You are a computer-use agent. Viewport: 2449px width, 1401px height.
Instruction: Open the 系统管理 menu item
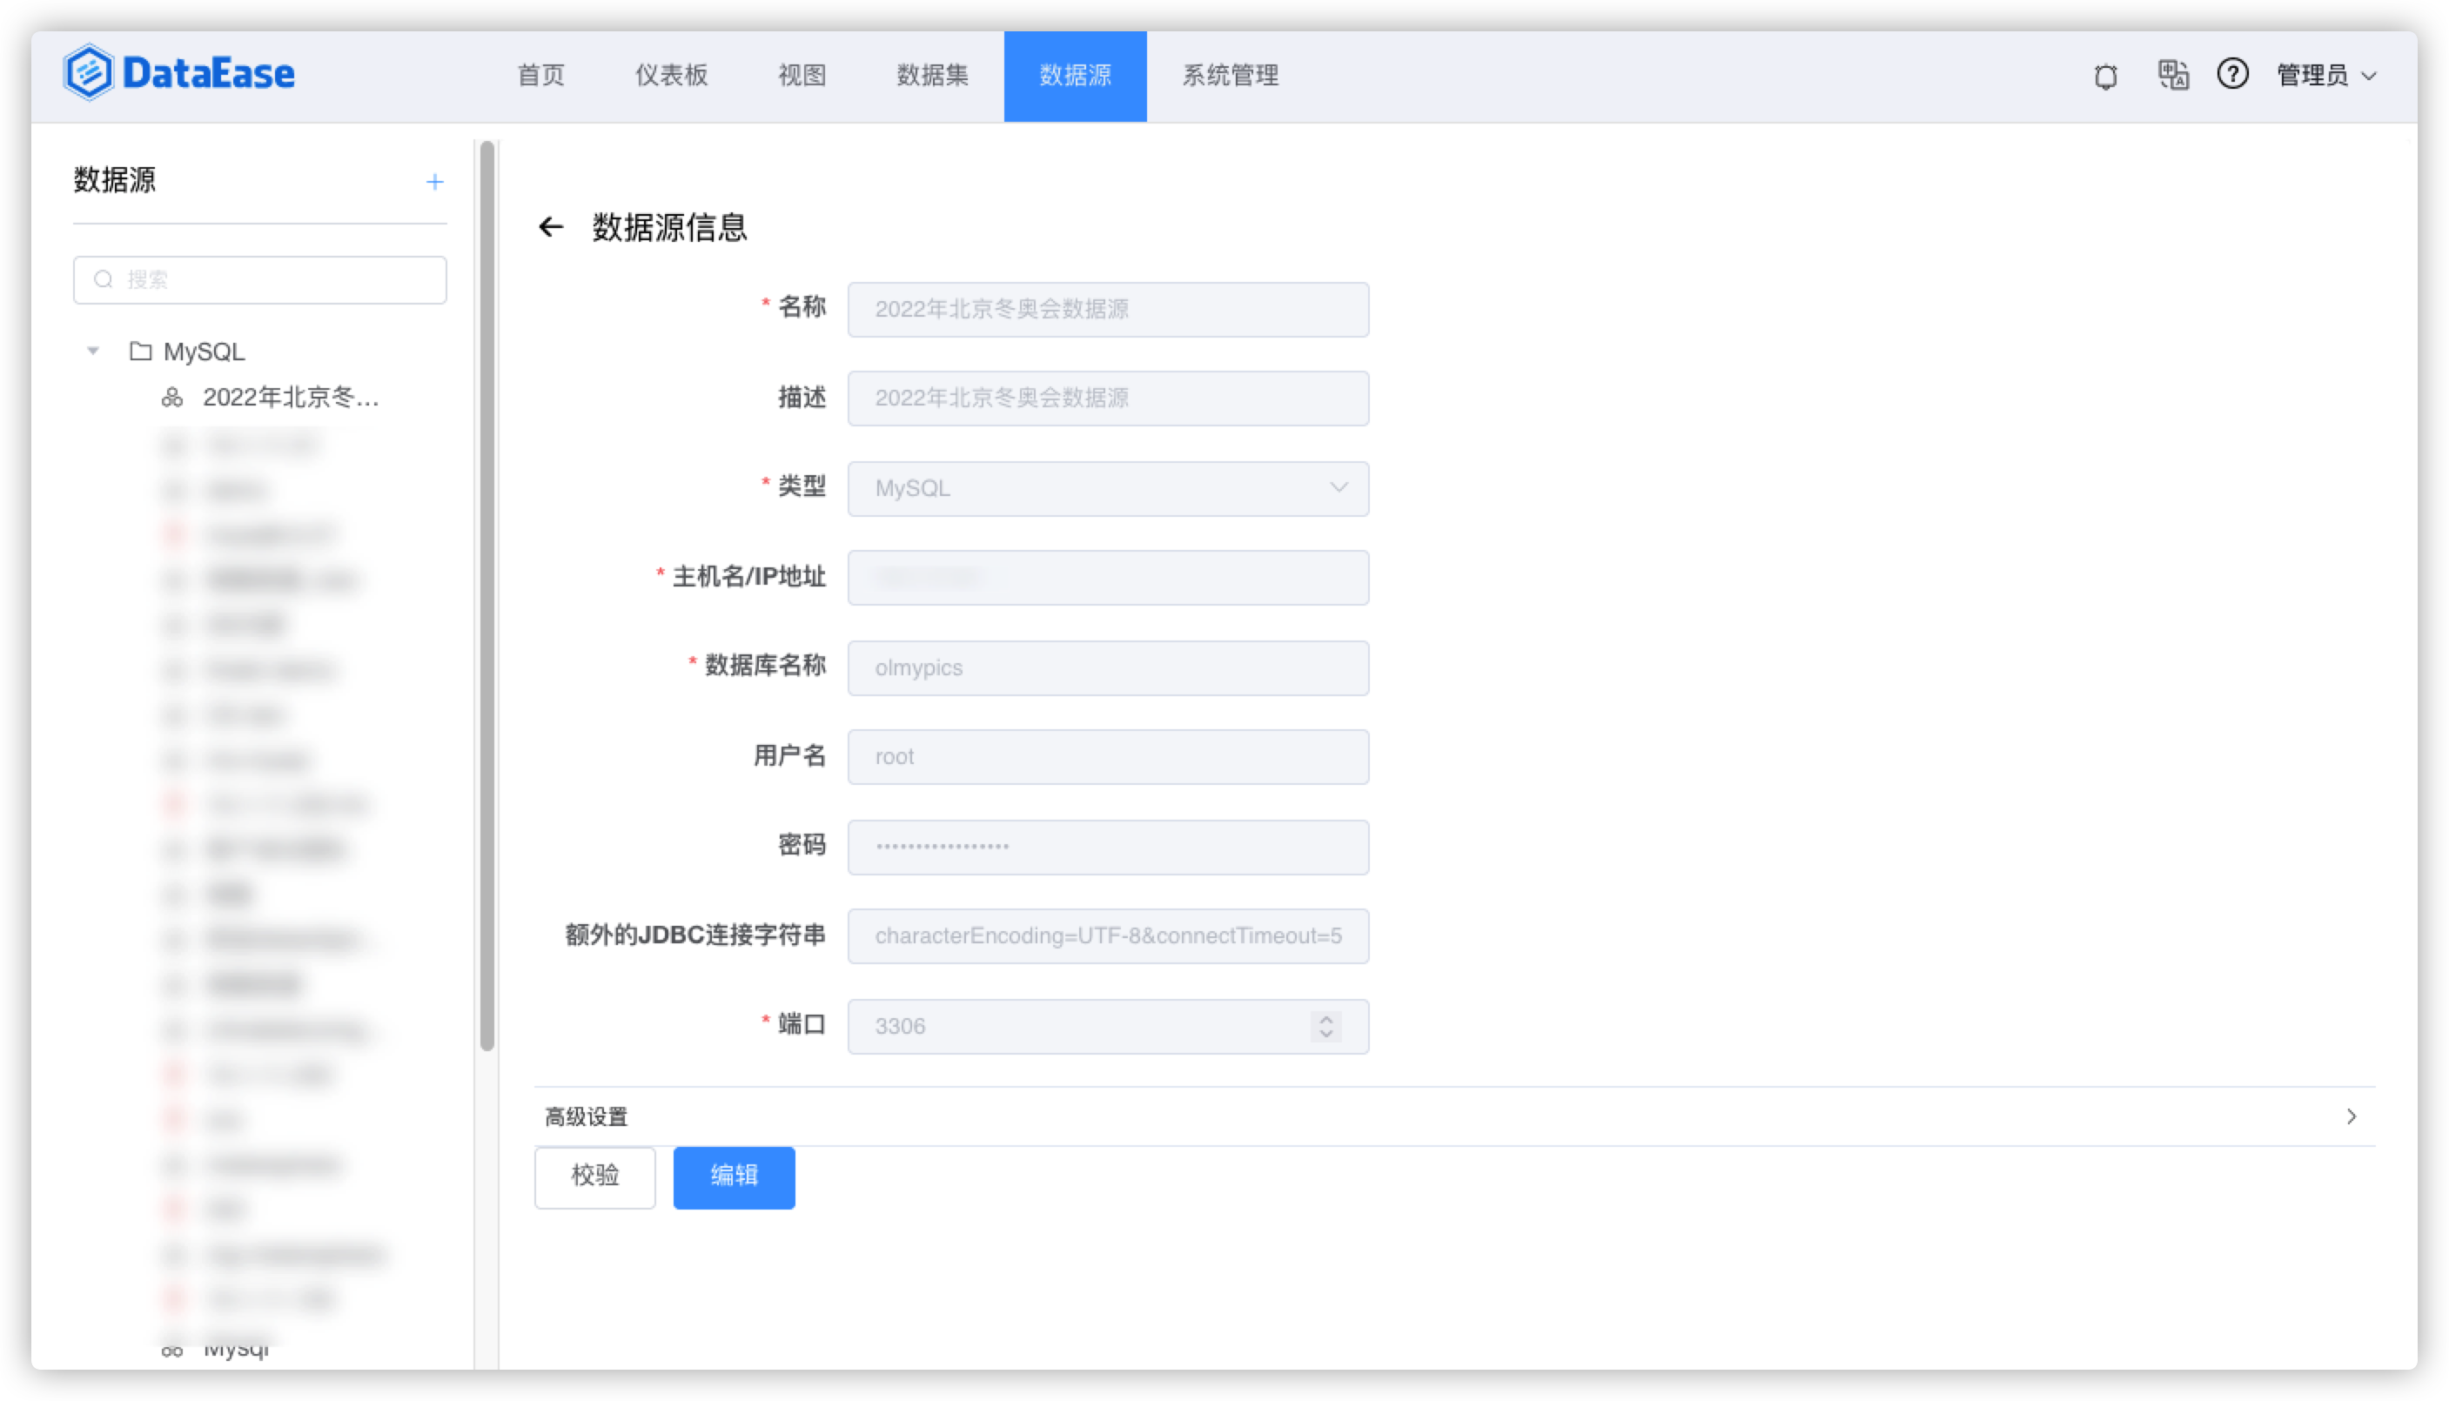pos(1230,76)
